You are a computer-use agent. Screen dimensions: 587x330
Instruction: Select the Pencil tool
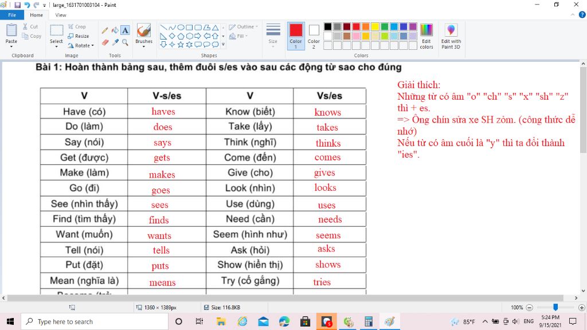coord(105,31)
